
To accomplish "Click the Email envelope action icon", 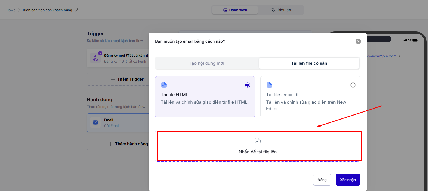I will click(95, 122).
